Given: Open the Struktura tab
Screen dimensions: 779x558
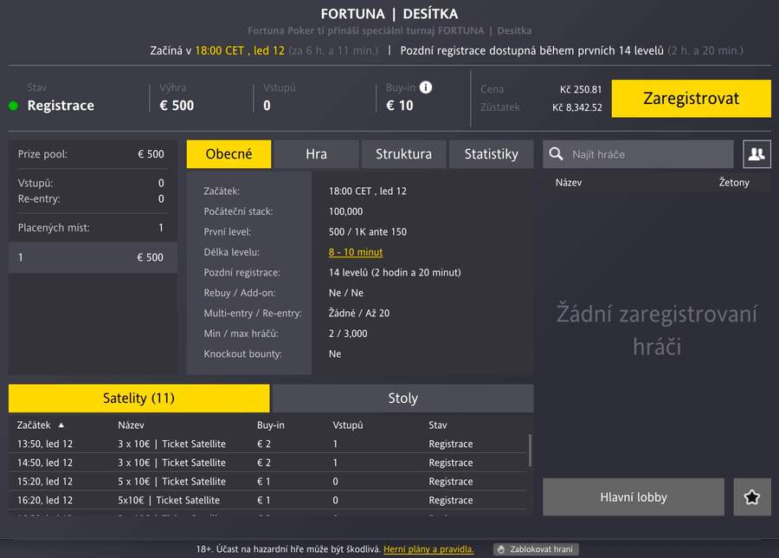Looking at the screenshot, I should point(403,154).
